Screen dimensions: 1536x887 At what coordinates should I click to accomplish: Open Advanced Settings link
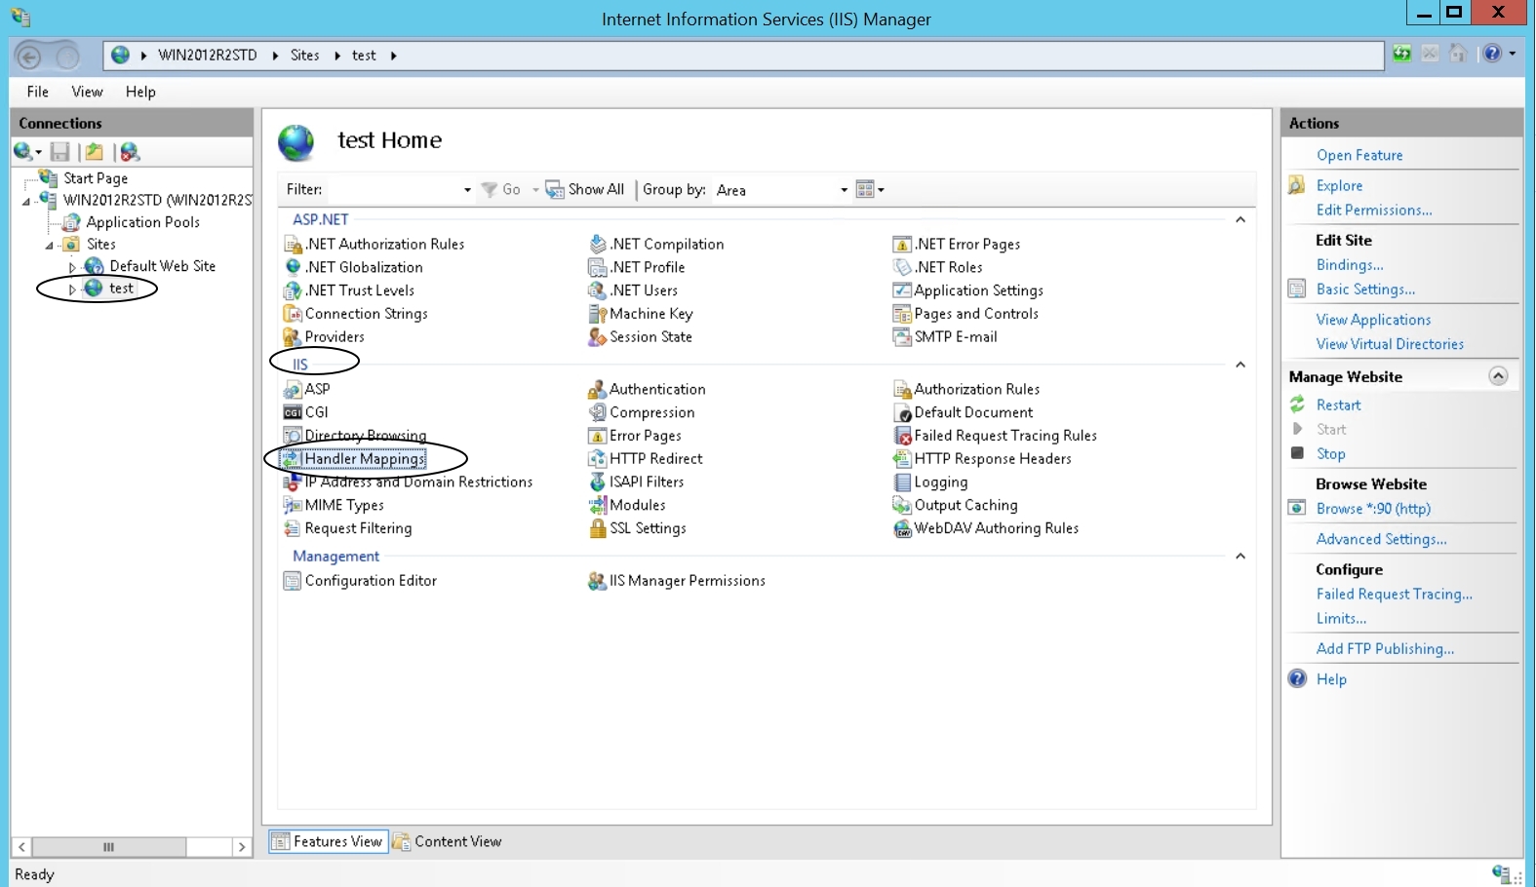click(x=1381, y=539)
